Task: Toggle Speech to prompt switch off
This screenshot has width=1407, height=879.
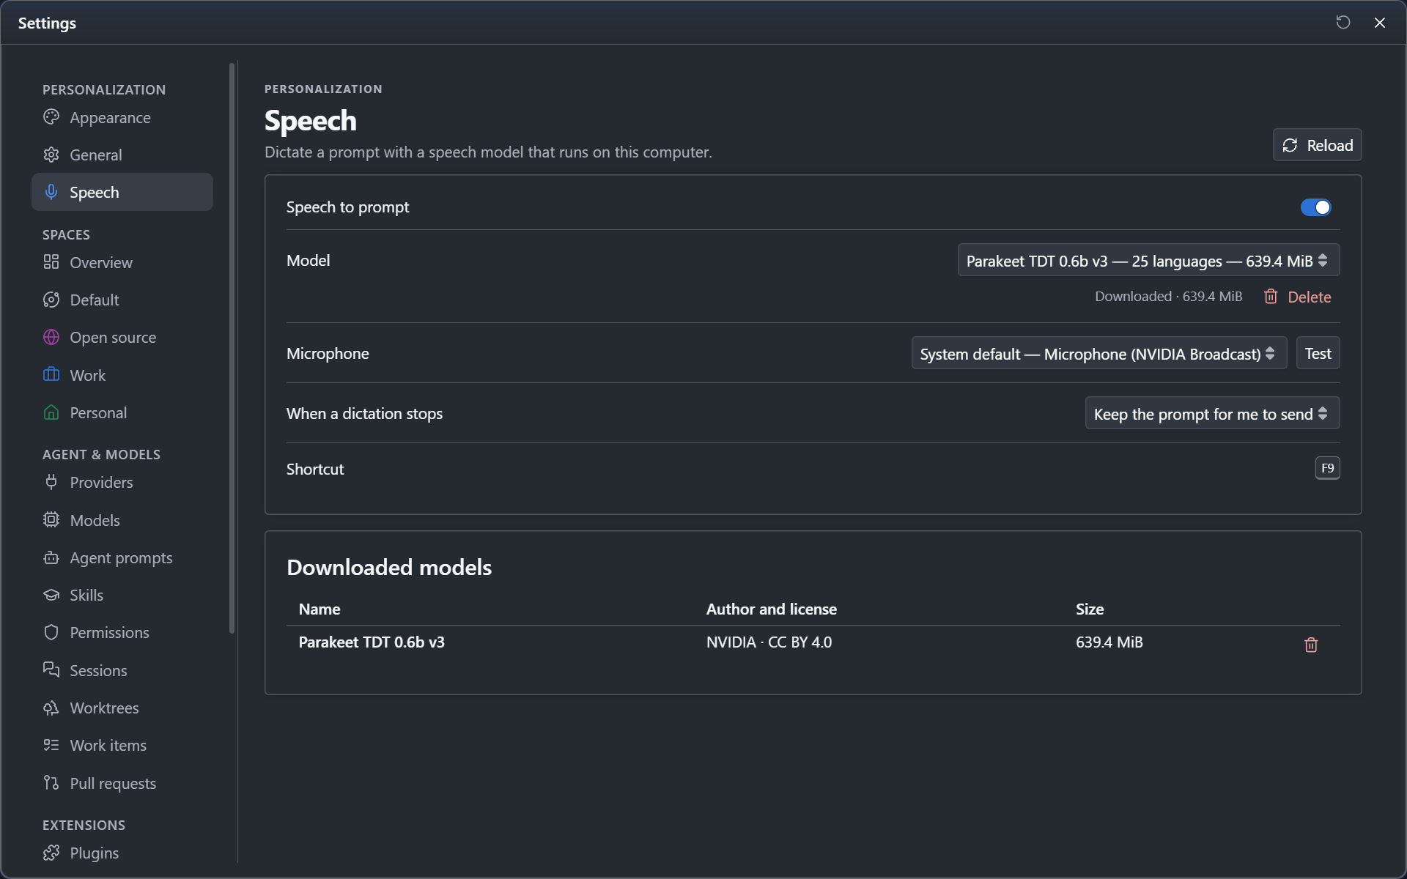Action: pyautogui.click(x=1316, y=207)
